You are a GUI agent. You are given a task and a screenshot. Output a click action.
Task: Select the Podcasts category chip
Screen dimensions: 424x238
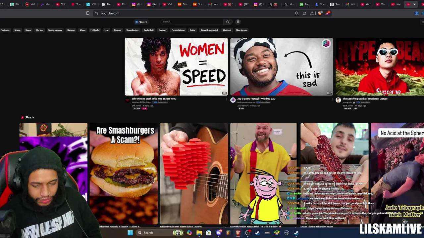pos(5,30)
